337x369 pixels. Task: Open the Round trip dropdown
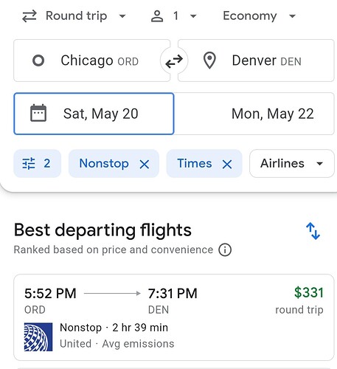point(74,16)
